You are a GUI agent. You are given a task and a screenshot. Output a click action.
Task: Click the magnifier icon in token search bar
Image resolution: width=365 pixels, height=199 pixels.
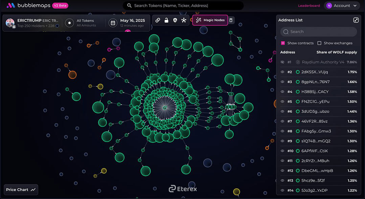pos(130,6)
